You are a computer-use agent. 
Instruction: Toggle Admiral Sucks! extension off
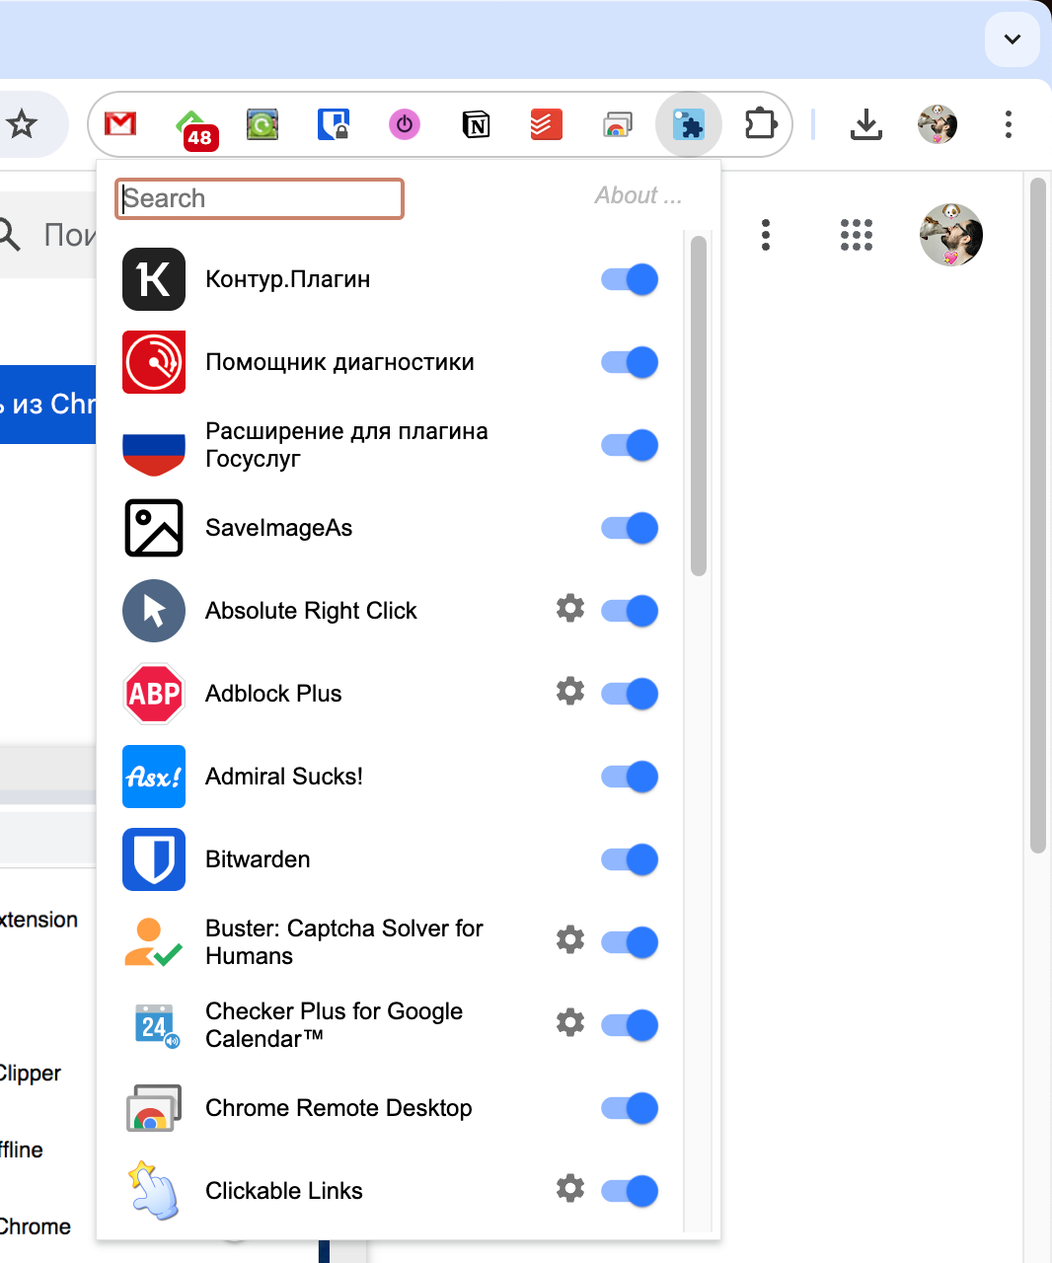pyautogui.click(x=630, y=777)
